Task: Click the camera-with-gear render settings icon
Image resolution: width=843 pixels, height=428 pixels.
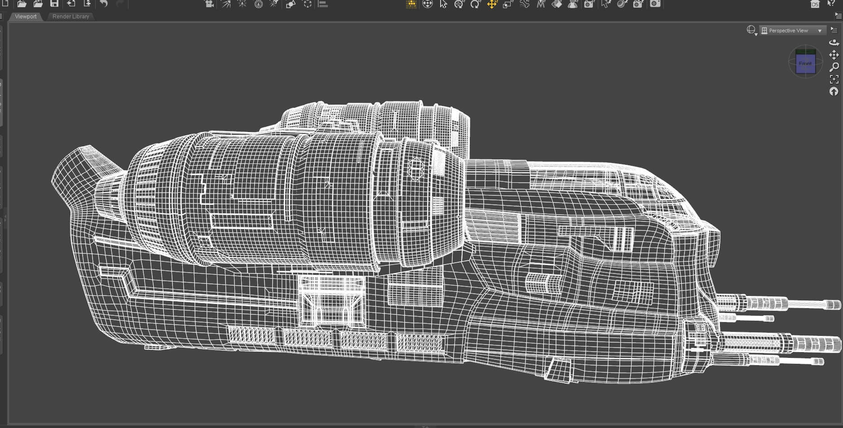Action: pos(638,4)
